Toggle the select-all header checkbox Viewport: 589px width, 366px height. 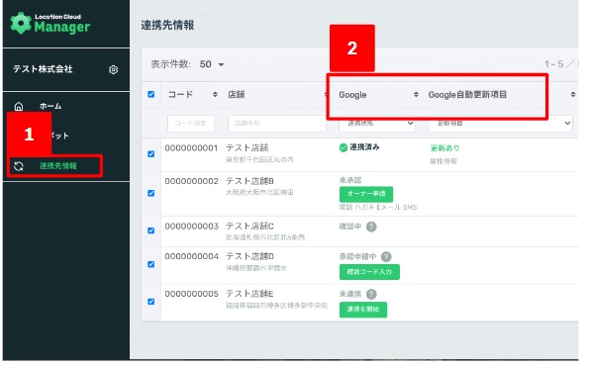(x=151, y=94)
